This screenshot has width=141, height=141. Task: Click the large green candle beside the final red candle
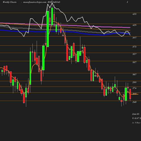pos(126,94)
